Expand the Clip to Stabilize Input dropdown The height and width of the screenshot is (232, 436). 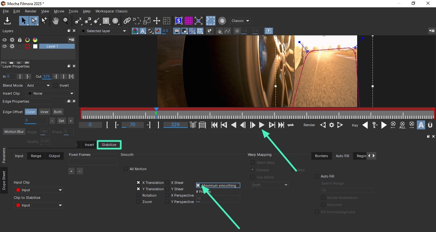38,205
